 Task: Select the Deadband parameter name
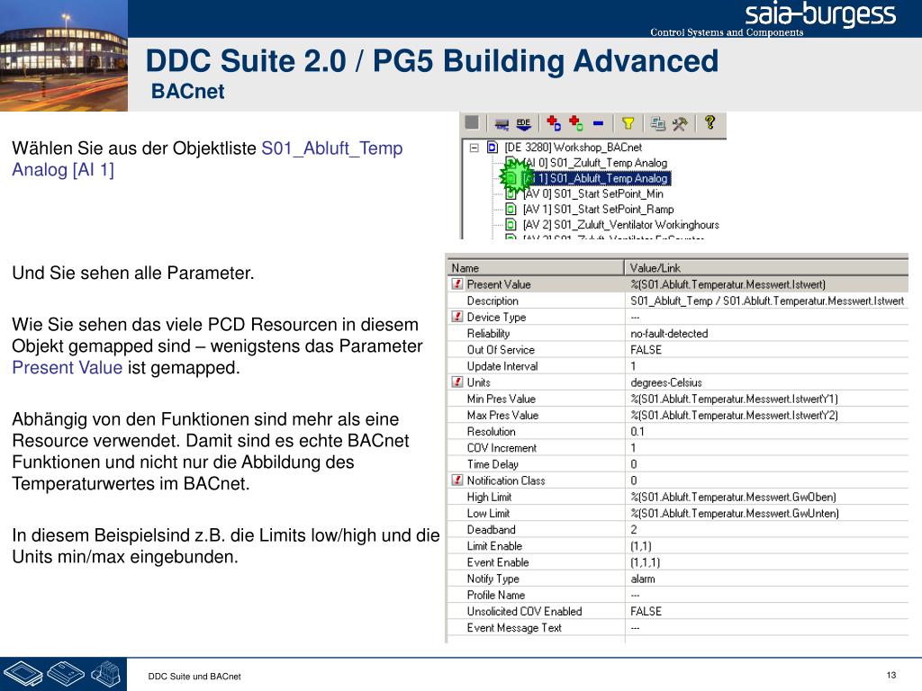491,529
